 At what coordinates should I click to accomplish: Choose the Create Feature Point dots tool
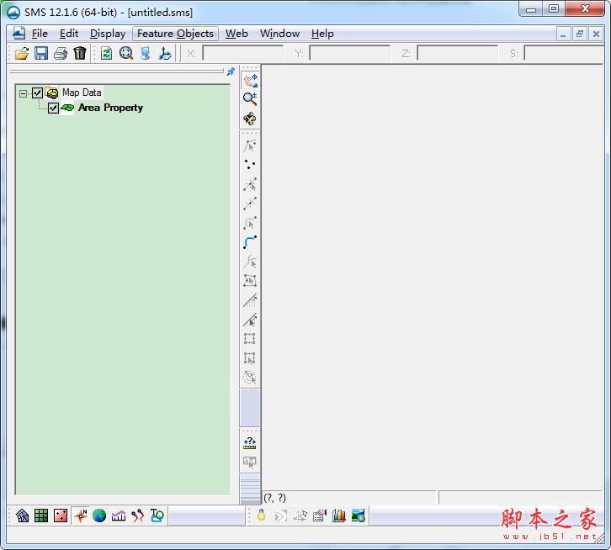250,164
